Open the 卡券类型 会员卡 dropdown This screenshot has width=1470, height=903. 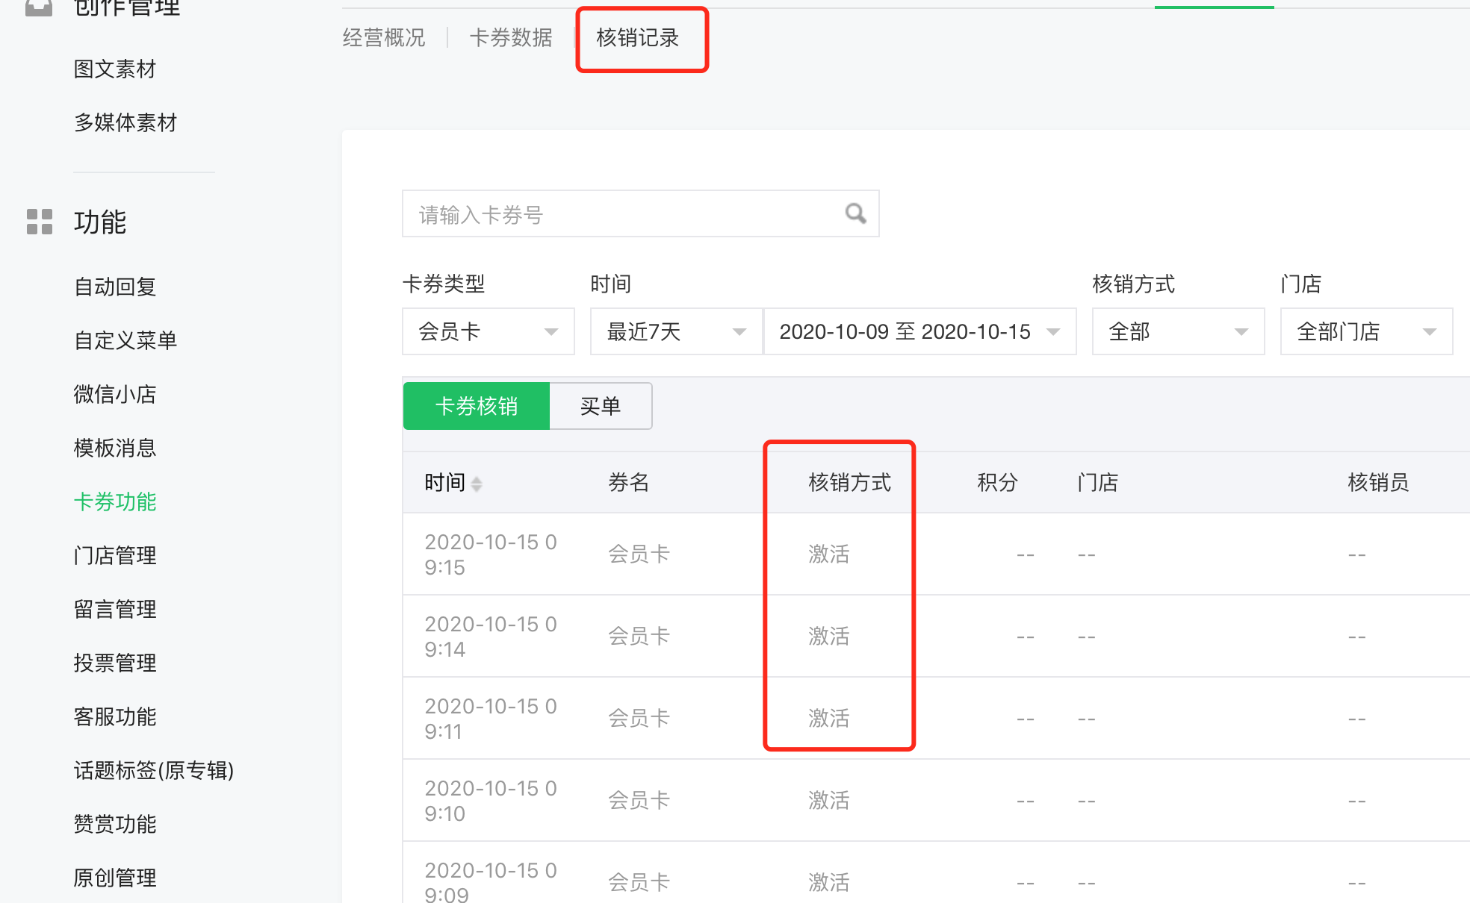click(x=488, y=331)
